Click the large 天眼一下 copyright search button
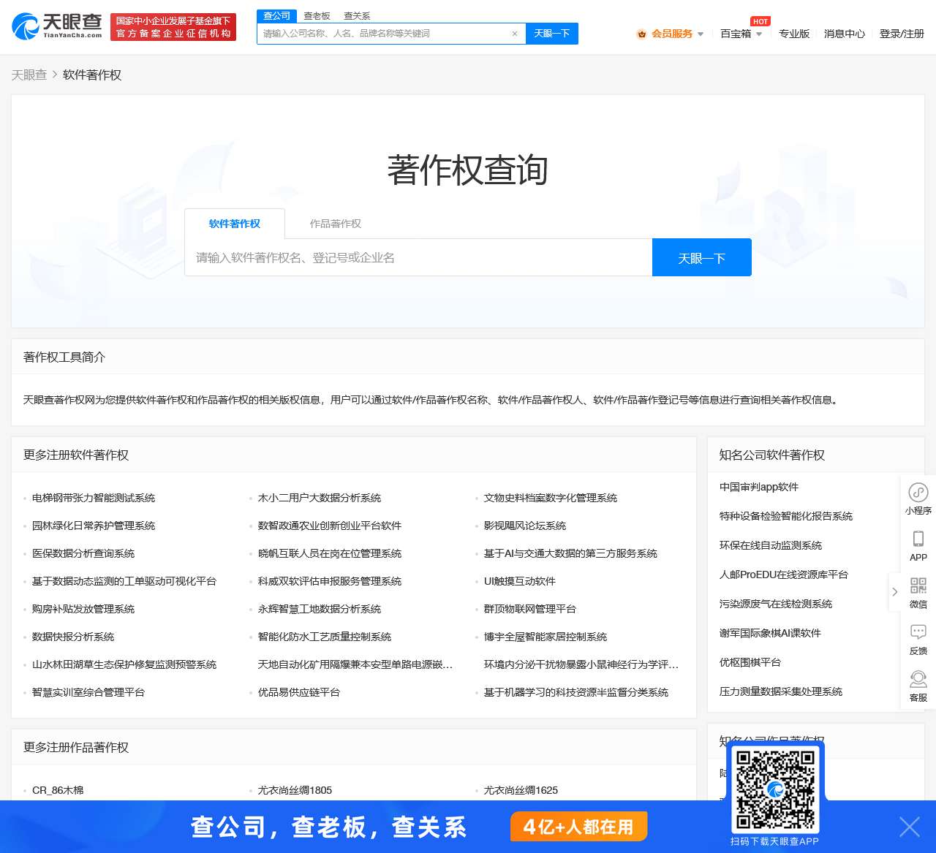 click(702, 257)
